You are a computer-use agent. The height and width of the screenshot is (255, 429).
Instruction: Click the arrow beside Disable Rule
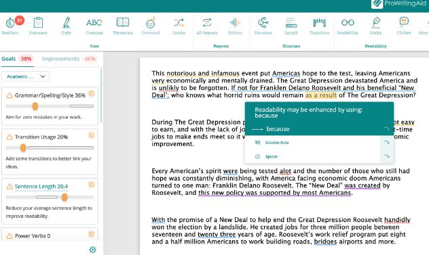coord(387,142)
